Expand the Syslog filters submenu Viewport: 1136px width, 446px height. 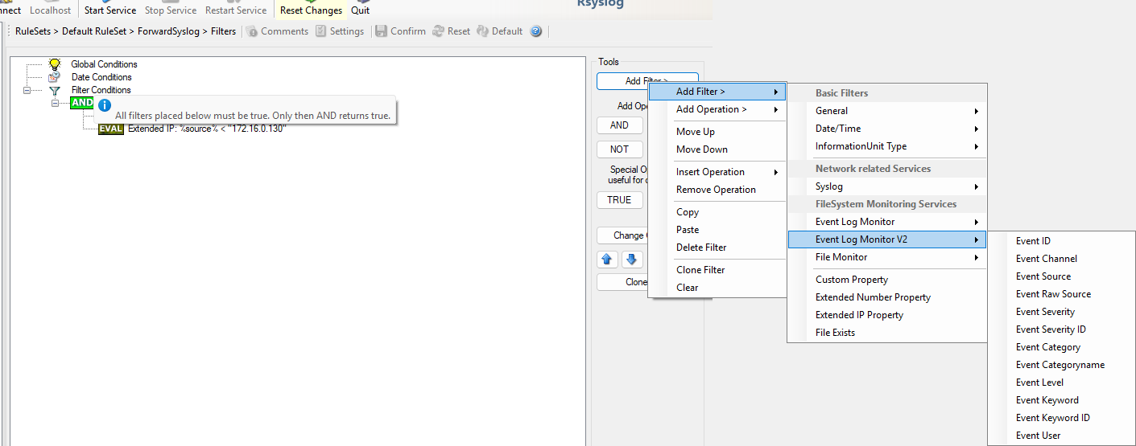[x=886, y=186]
